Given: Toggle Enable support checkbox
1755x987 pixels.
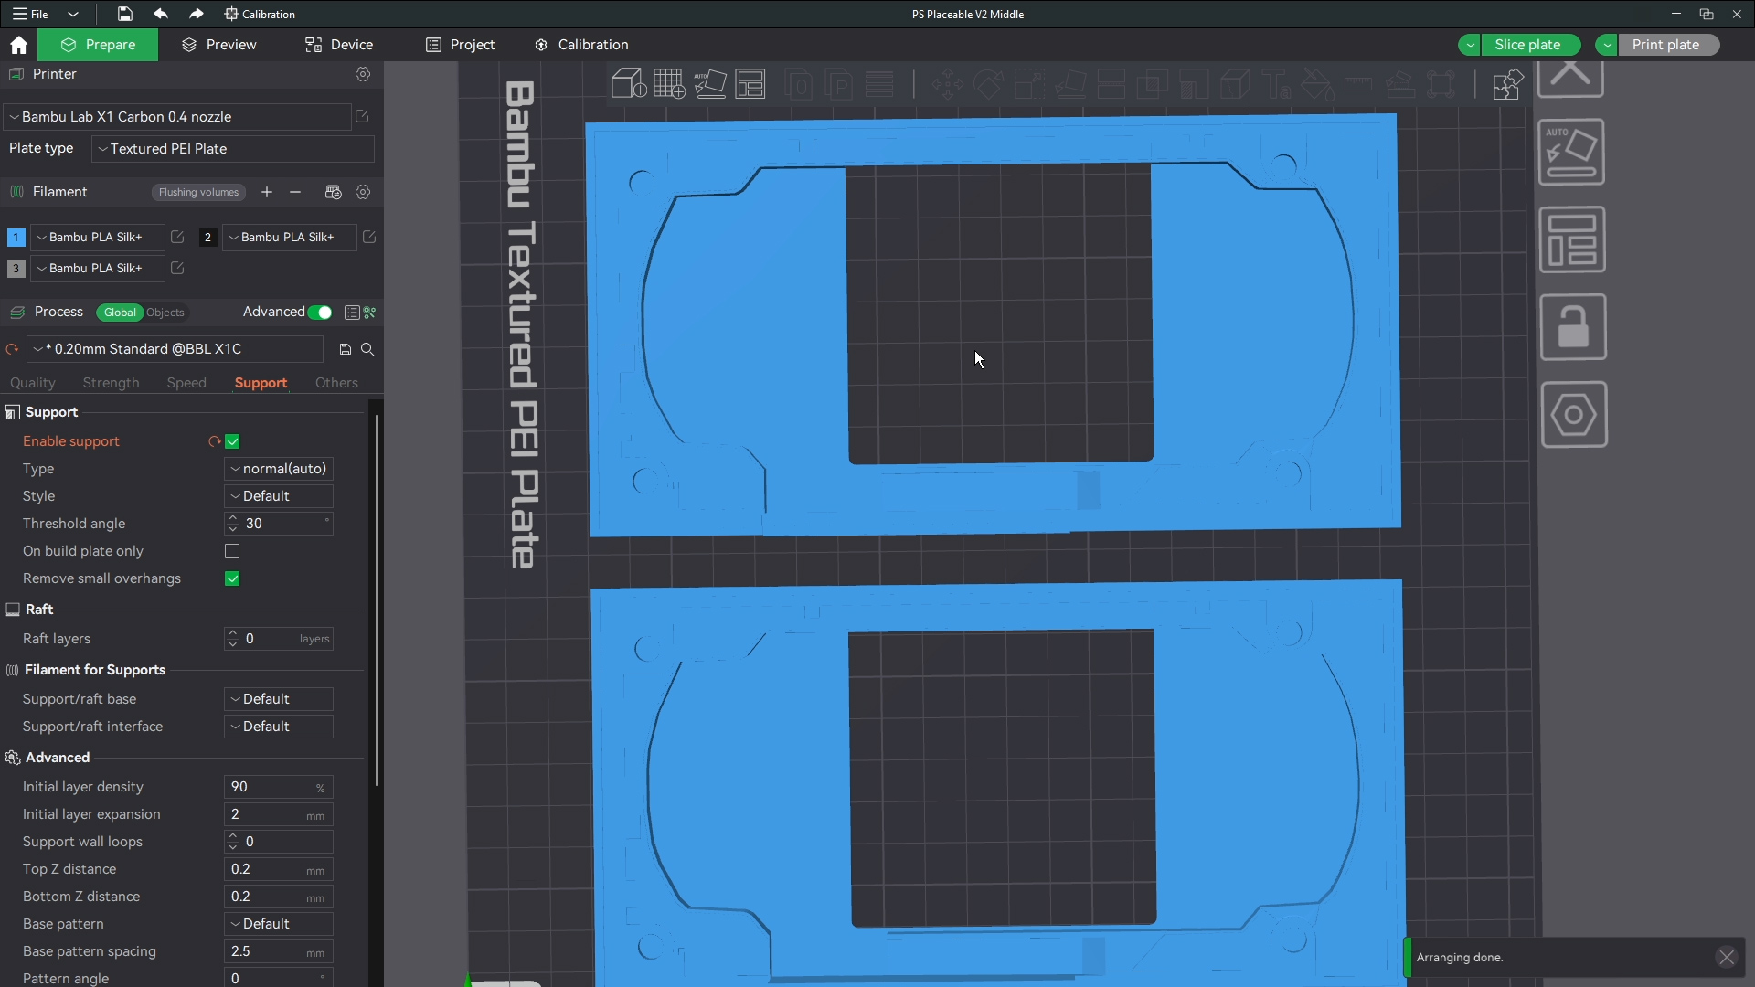Looking at the screenshot, I should click(232, 441).
